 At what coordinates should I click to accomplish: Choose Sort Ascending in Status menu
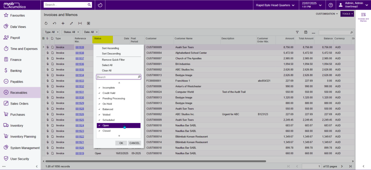pyautogui.click(x=110, y=48)
